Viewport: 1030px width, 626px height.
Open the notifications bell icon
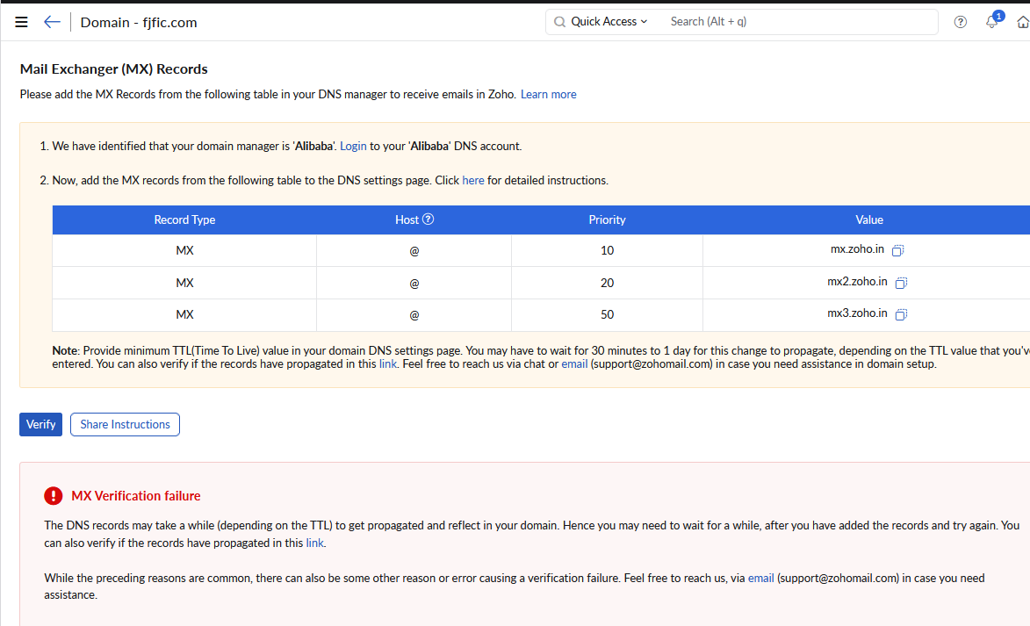click(992, 22)
